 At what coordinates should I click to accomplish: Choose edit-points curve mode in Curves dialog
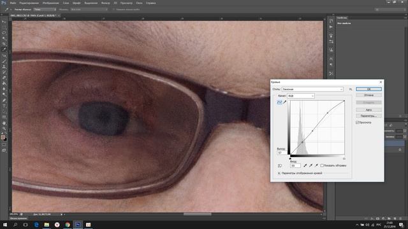point(279,102)
